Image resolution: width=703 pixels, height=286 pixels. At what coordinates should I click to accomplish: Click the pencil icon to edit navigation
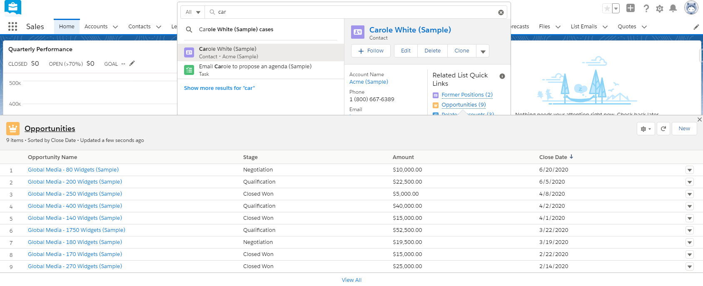(x=696, y=27)
